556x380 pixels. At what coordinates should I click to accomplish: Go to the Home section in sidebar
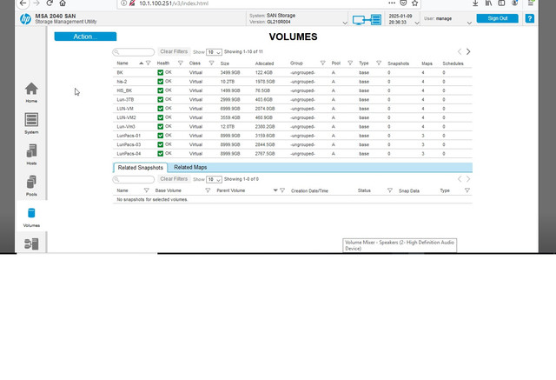[31, 92]
